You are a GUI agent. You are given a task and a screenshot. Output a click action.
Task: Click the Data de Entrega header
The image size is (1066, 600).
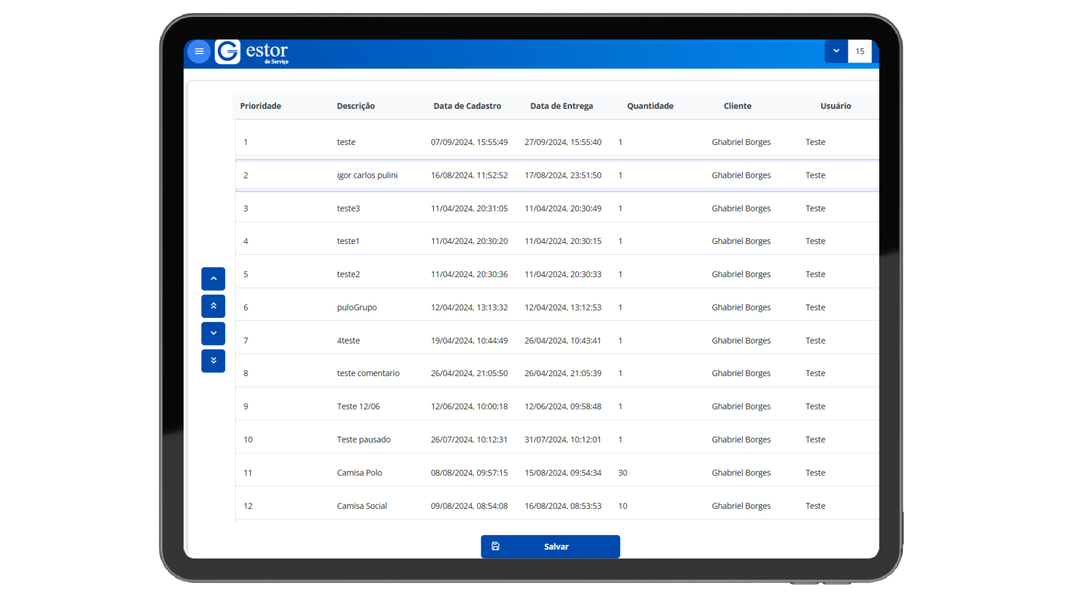(x=561, y=106)
